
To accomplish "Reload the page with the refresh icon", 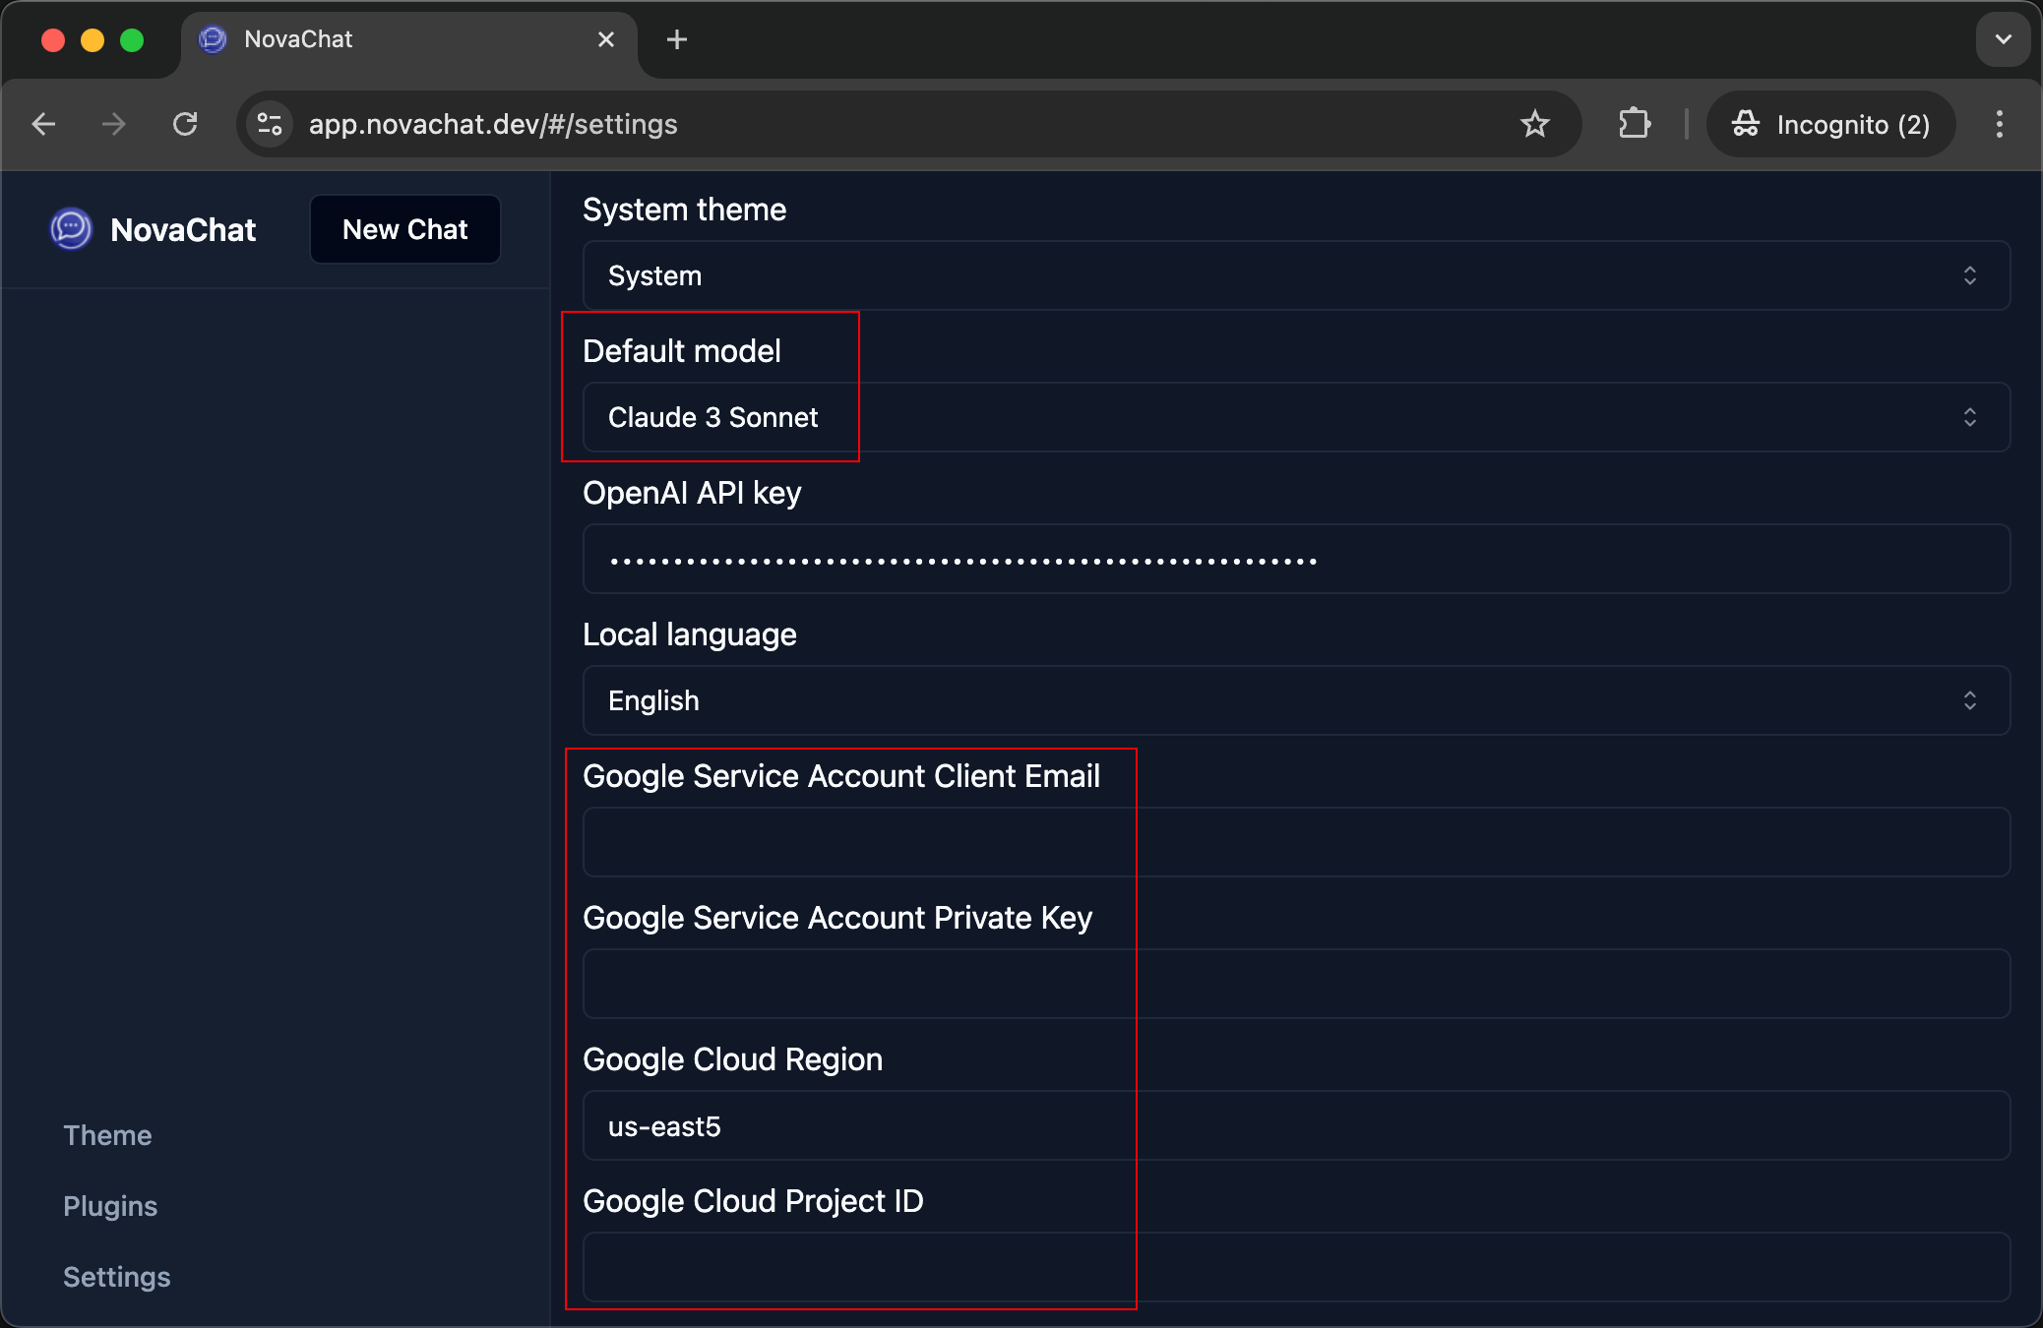I will (185, 124).
